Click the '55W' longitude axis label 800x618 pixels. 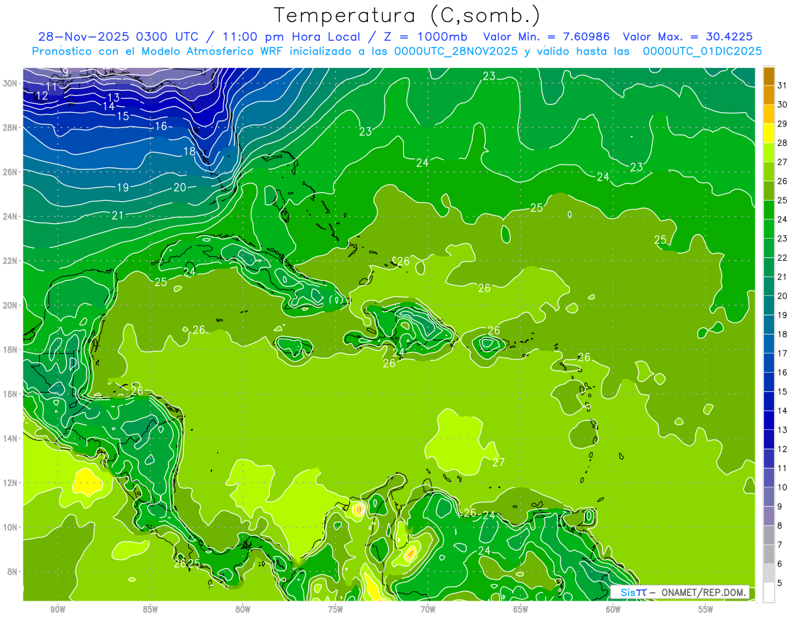point(706,609)
